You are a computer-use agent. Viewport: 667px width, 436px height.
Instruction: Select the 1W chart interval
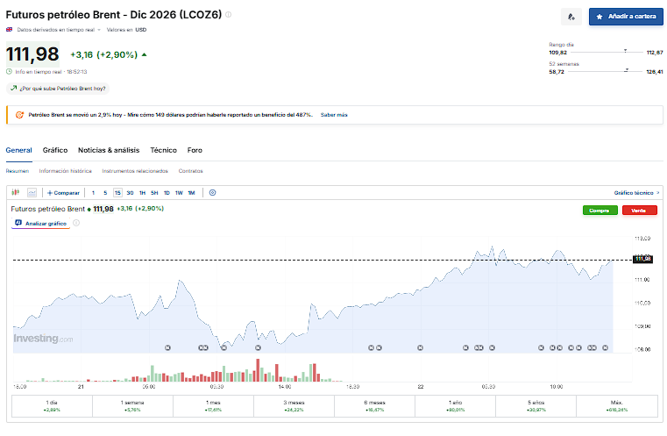pyautogui.click(x=179, y=193)
